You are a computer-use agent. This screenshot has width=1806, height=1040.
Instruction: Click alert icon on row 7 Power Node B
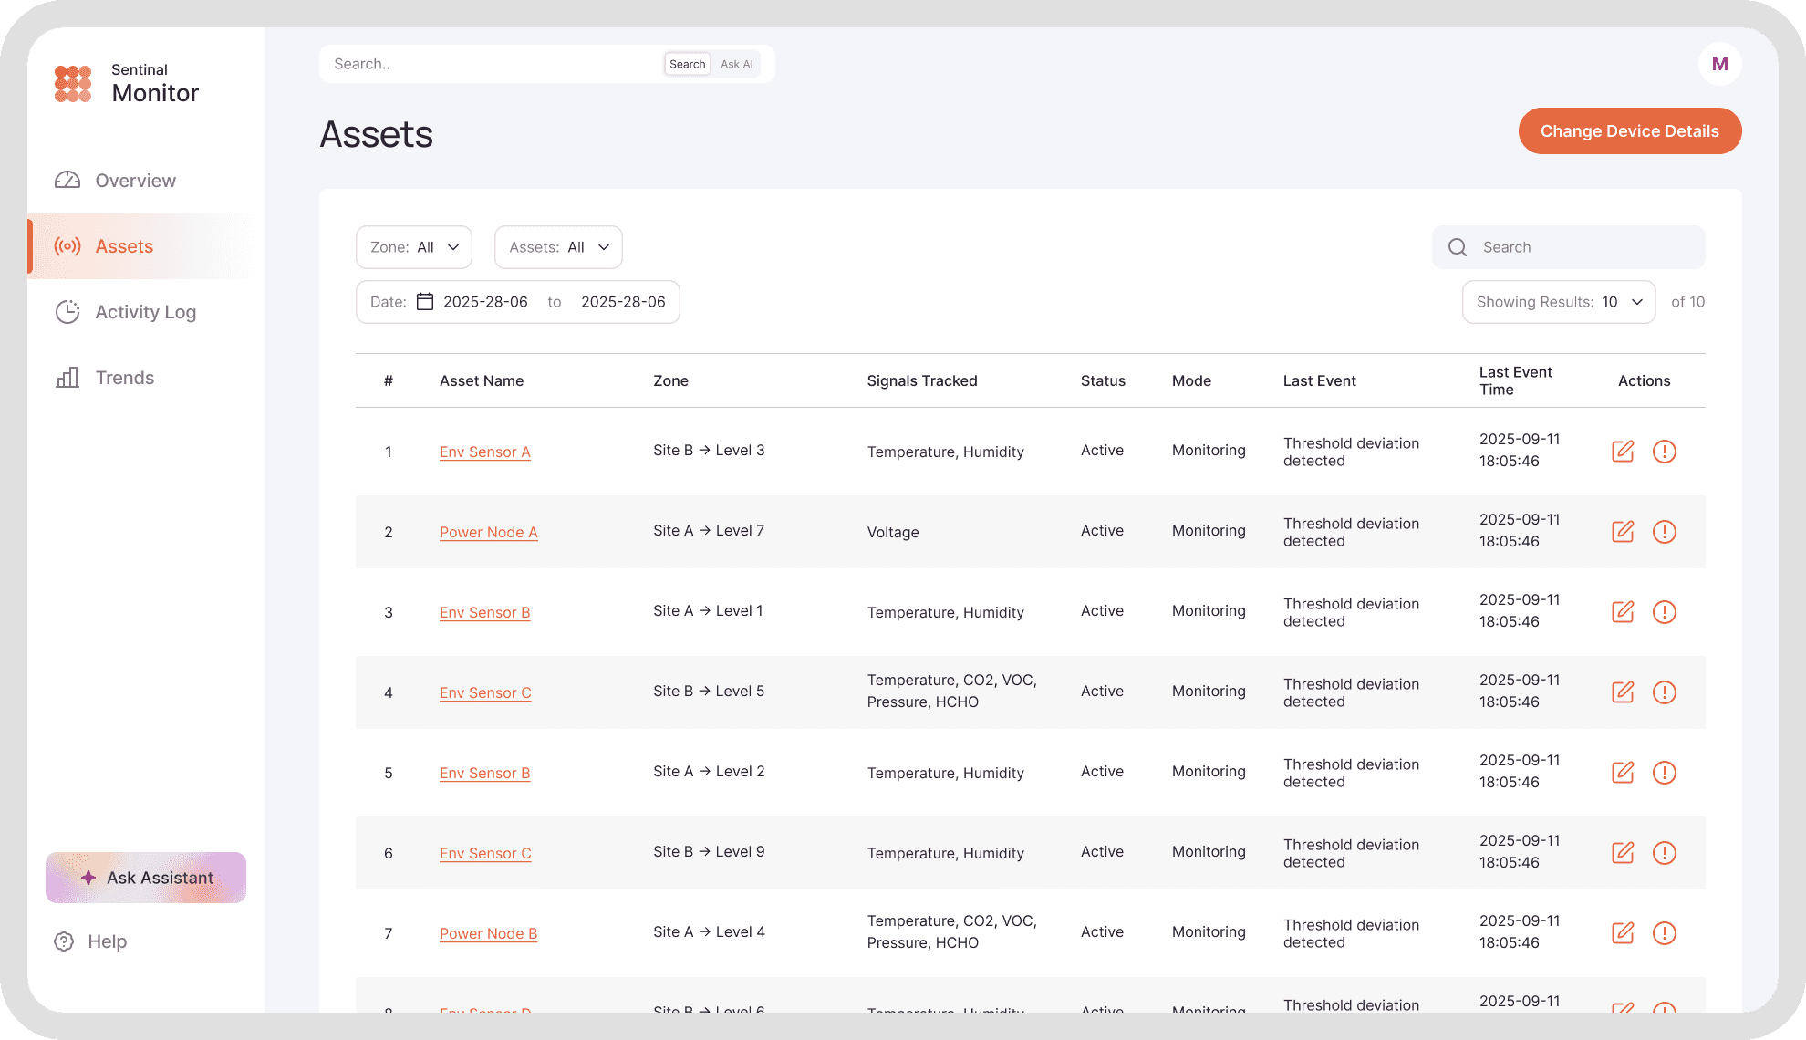click(1664, 933)
